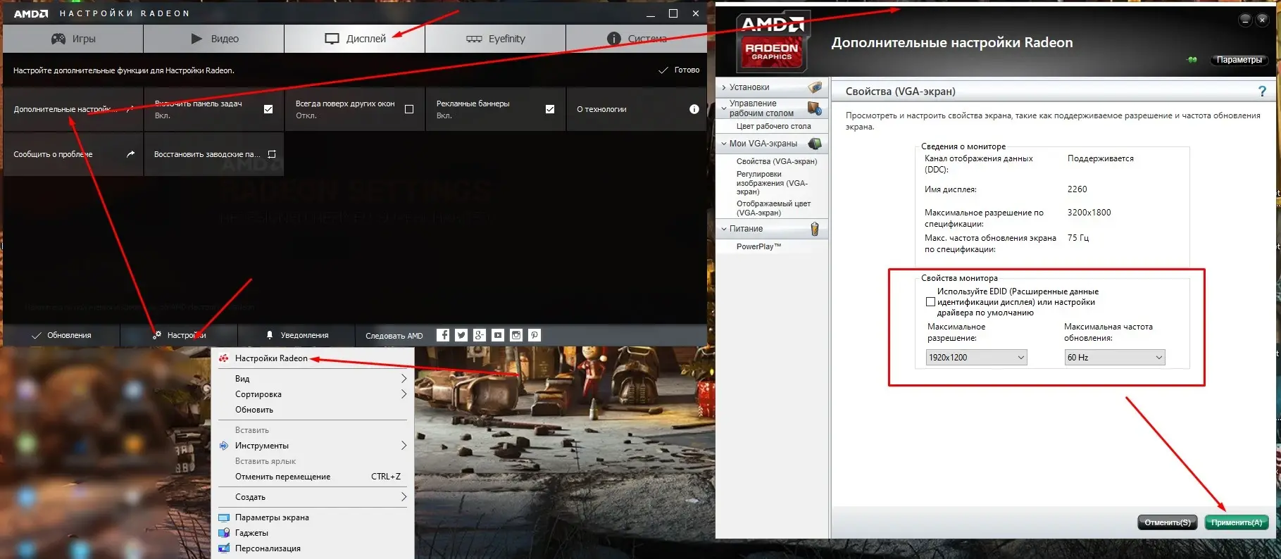Open the Eyefinity tab
Viewport: 1281px width, 559px height.
tap(496, 39)
